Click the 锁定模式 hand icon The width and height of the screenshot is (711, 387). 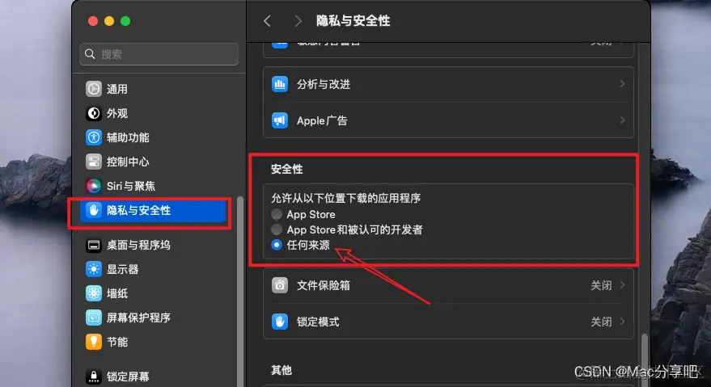pos(280,322)
